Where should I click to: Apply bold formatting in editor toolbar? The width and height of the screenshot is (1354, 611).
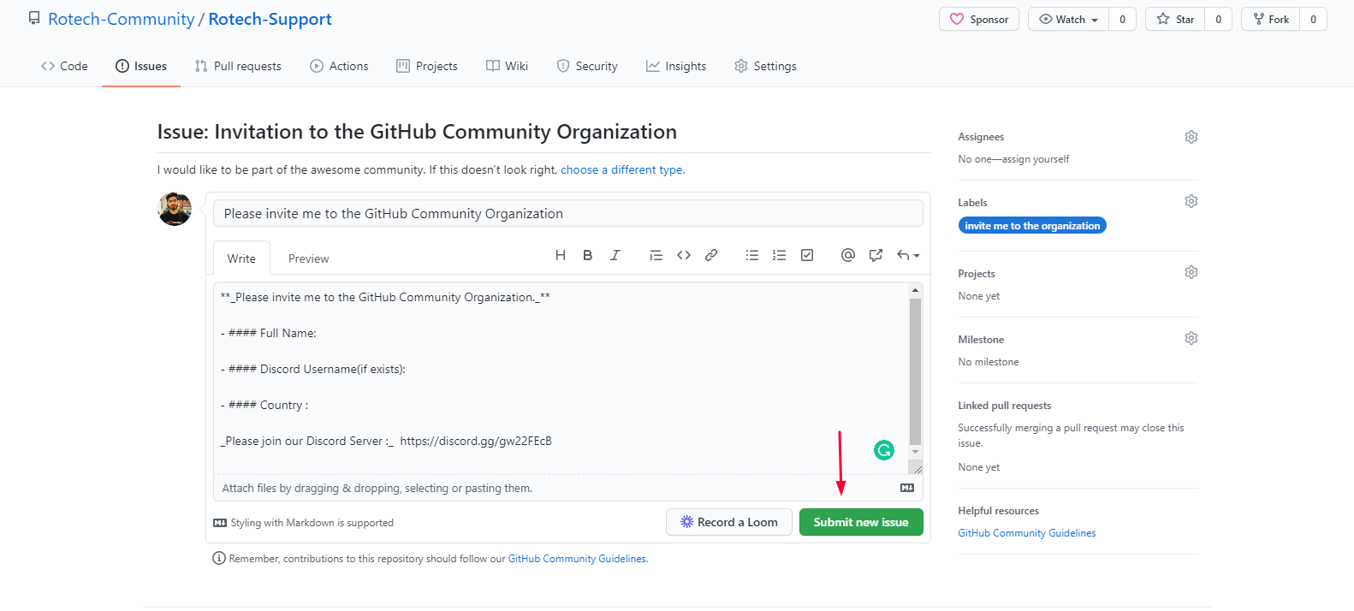pos(588,255)
